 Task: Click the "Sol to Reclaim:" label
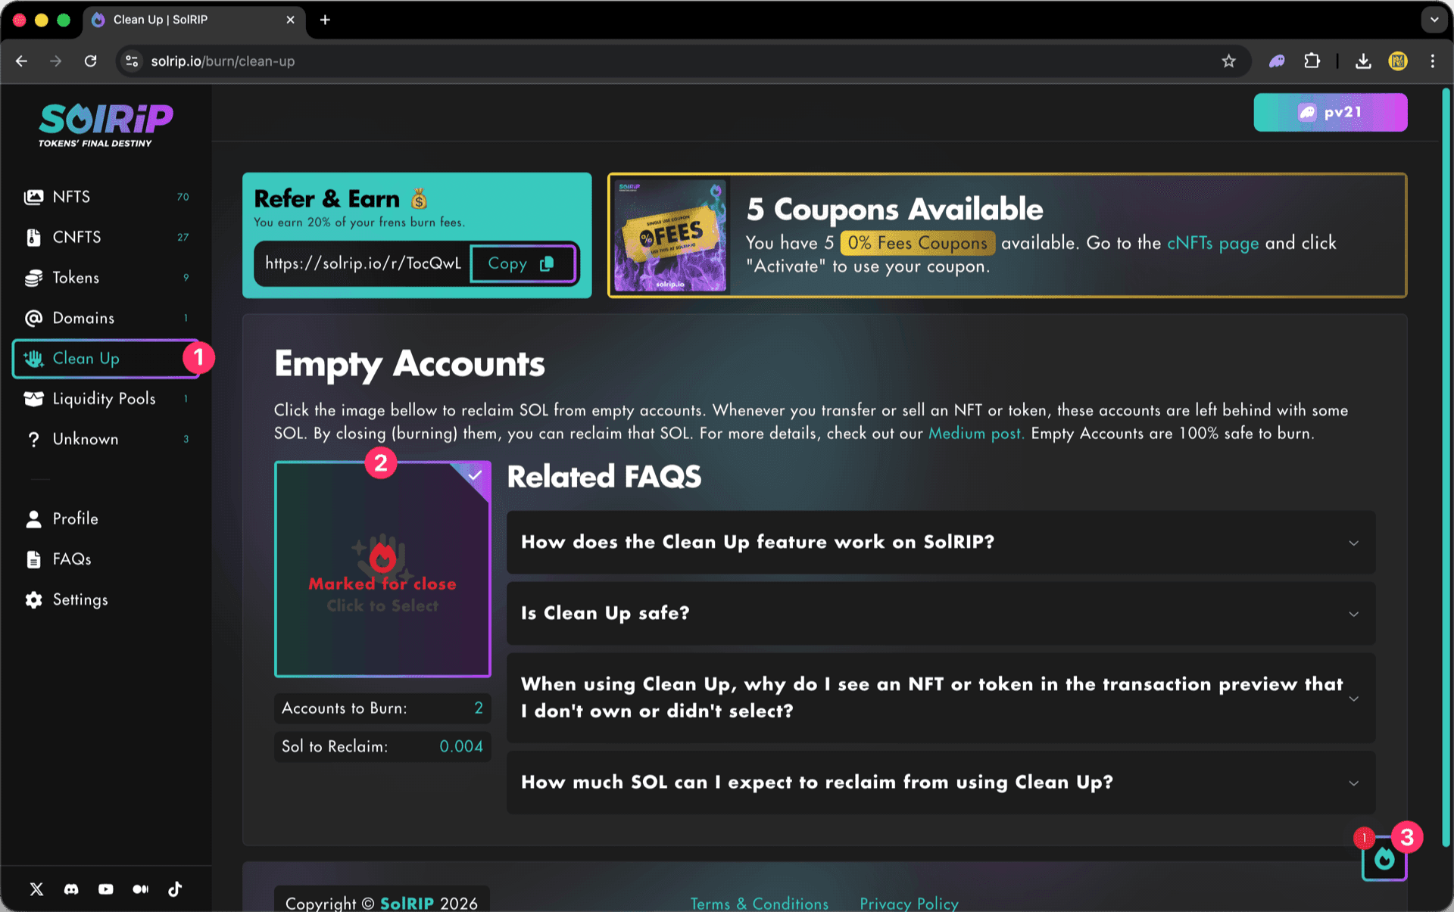(x=335, y=746)
